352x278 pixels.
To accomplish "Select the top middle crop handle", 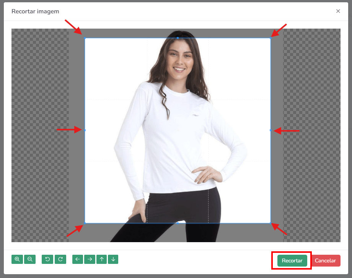I will (x=178, y=38).
